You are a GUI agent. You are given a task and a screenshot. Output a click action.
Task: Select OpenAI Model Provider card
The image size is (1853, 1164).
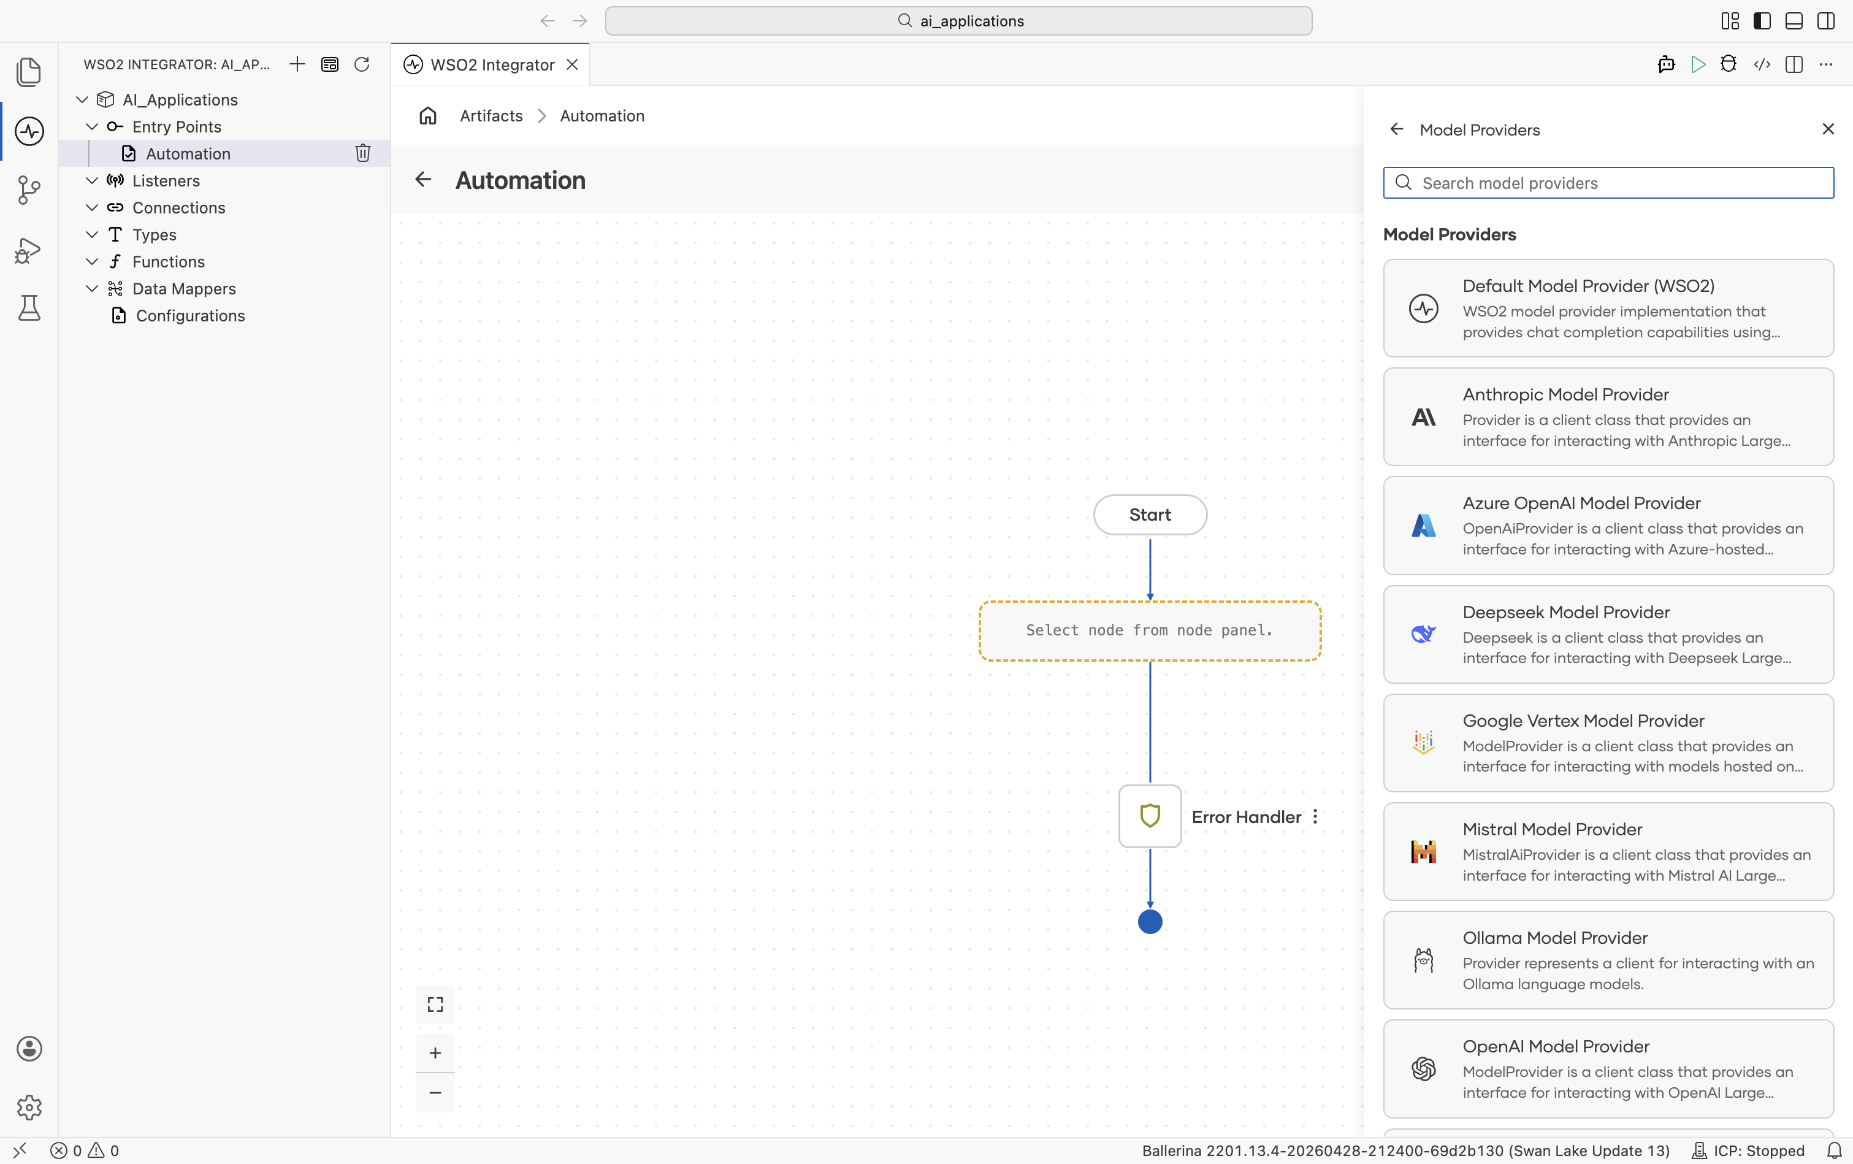(x=1608, y=1068)
